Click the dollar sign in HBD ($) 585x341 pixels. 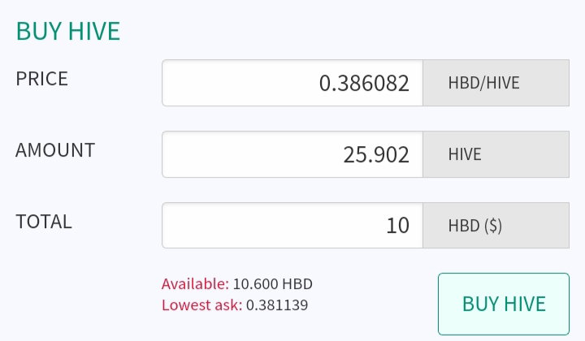coord(493,226)
